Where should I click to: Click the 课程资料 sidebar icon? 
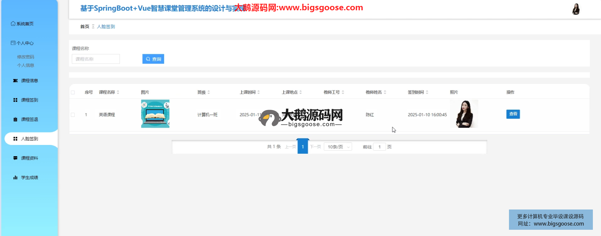click(15, 158)
